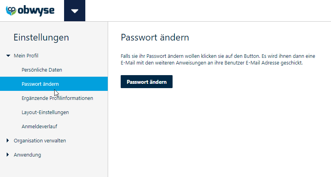Viewport: 331px width, 177px height.
Task: Open the dark blue dropdown arrow menu
Action: 75,11
